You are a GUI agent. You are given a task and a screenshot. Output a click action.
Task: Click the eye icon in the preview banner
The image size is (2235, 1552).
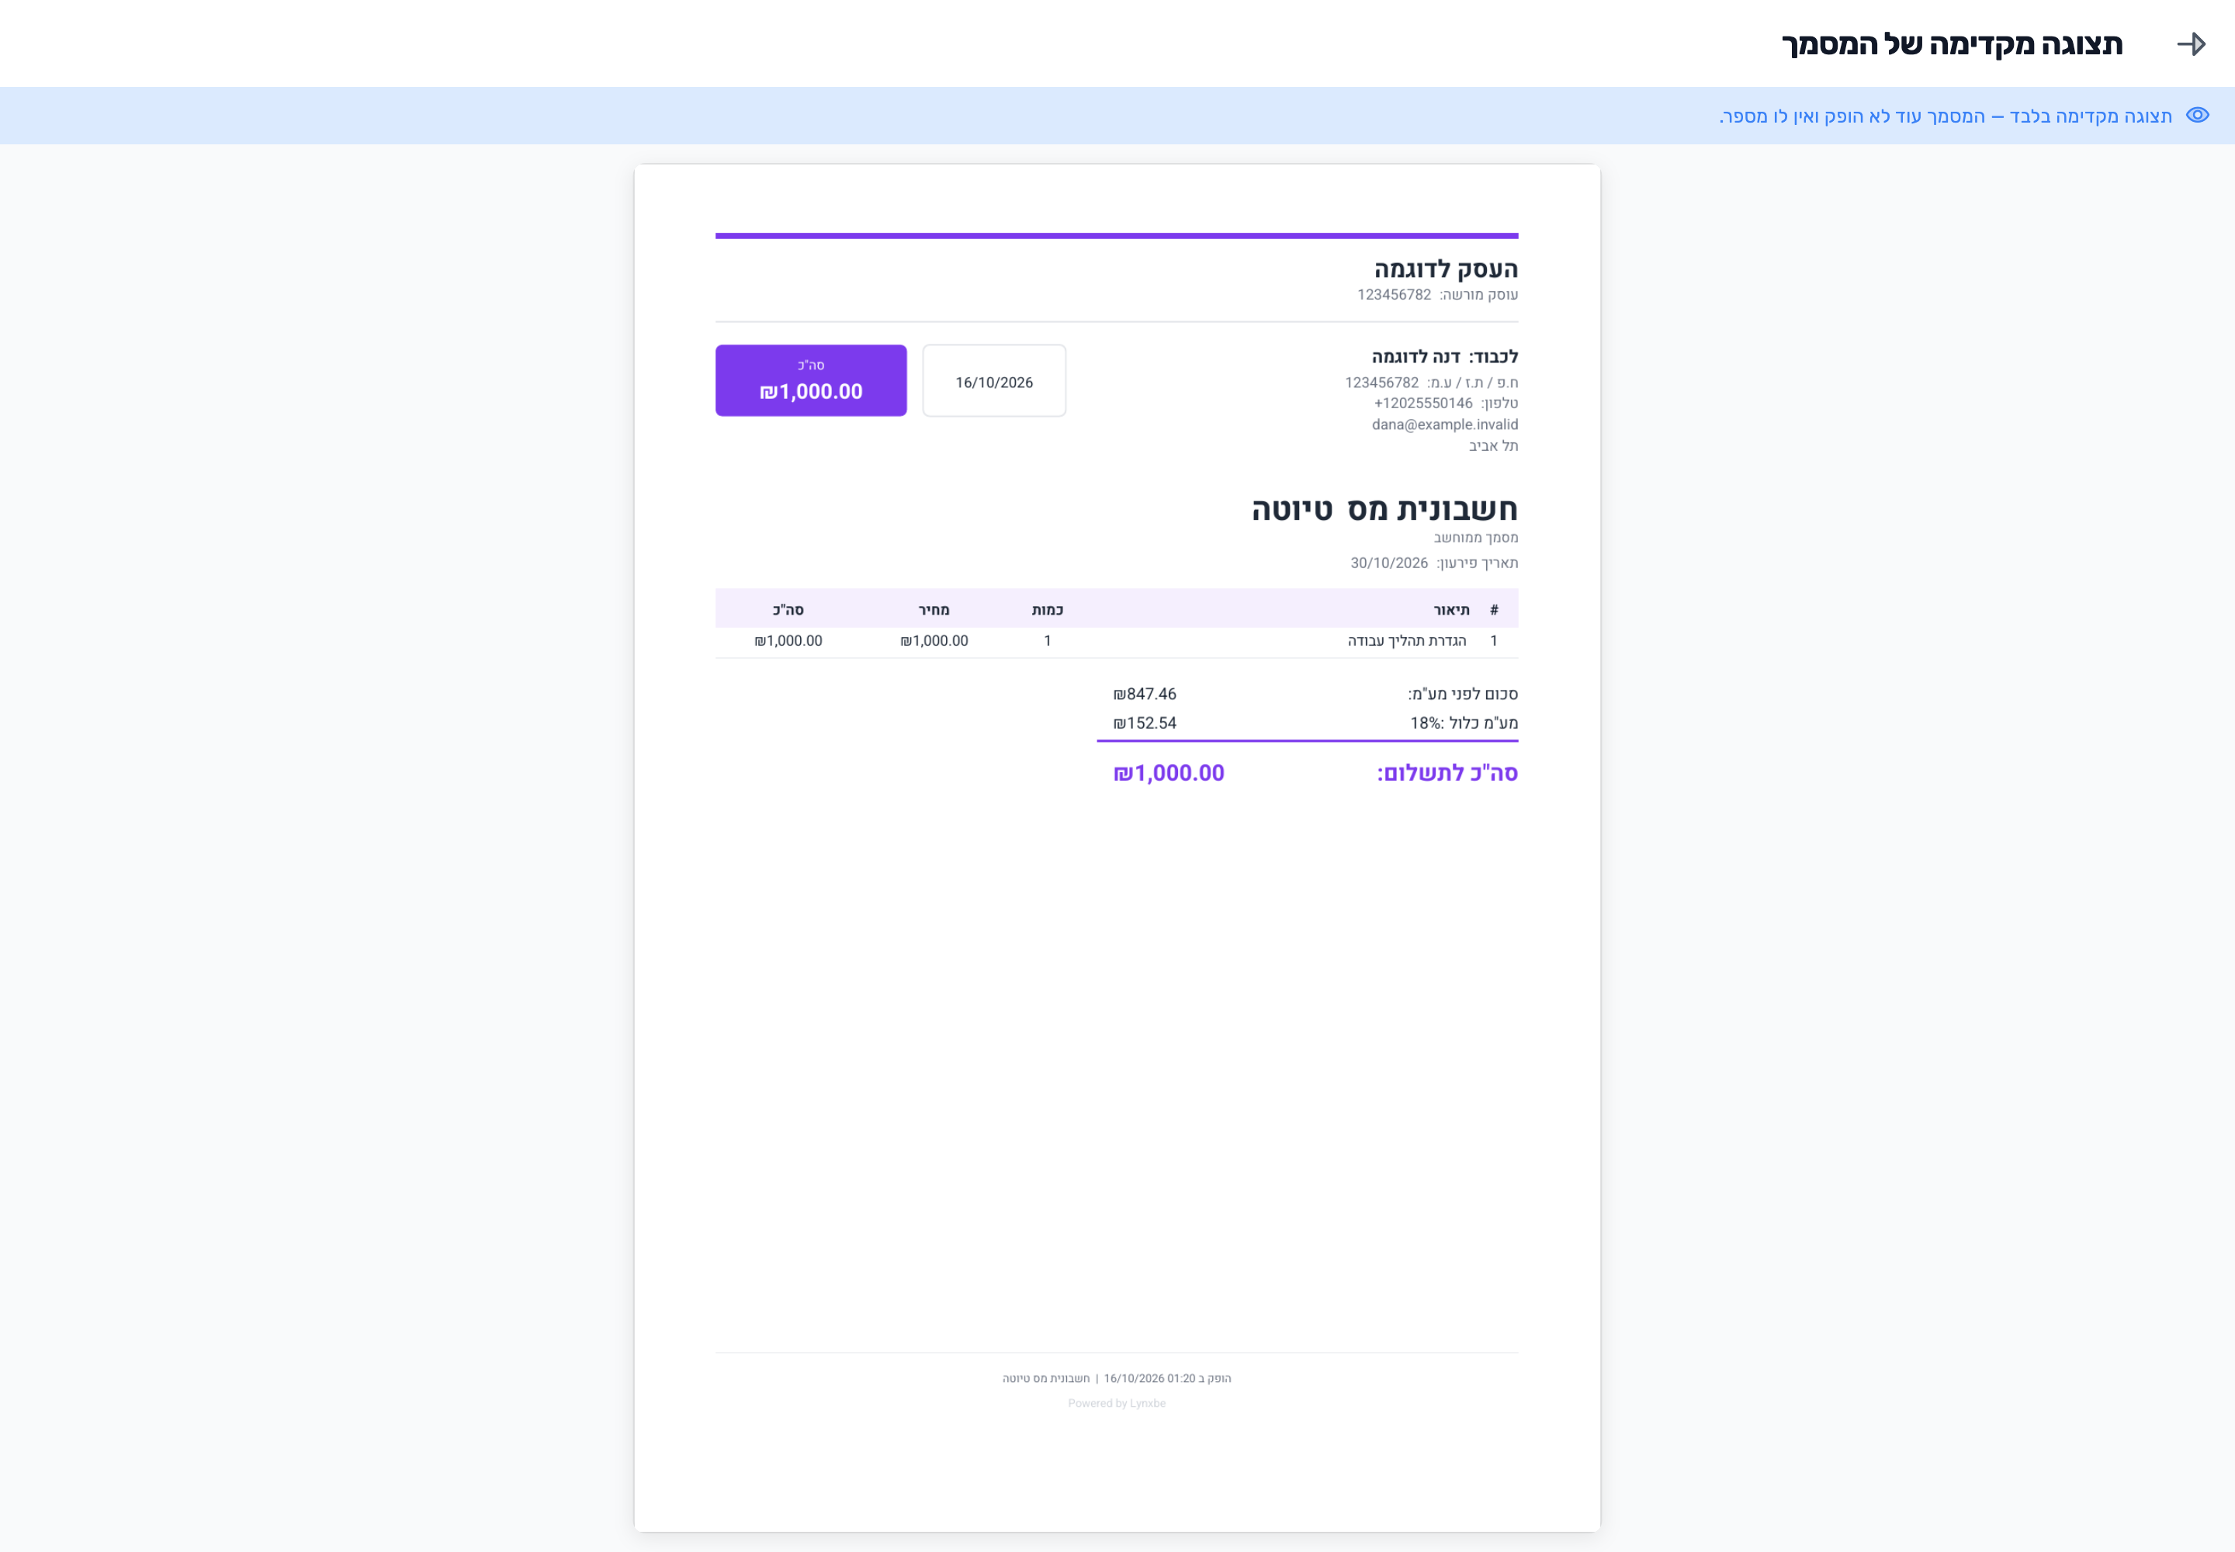[x=2197, y=115]
